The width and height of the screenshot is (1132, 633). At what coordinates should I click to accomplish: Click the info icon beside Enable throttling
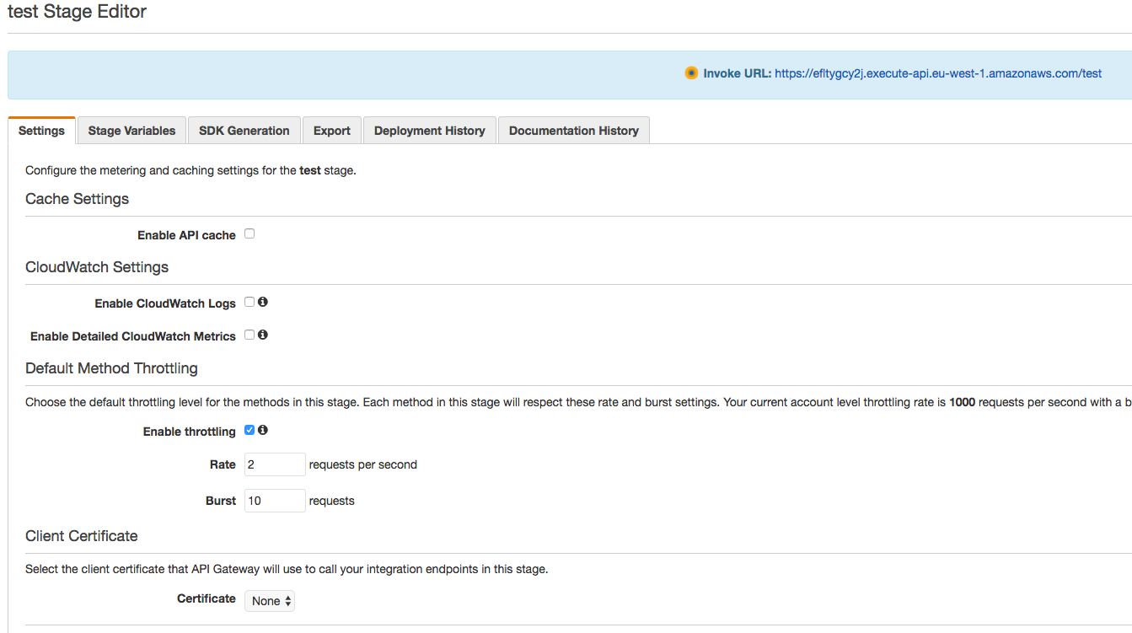coord(262,430)
